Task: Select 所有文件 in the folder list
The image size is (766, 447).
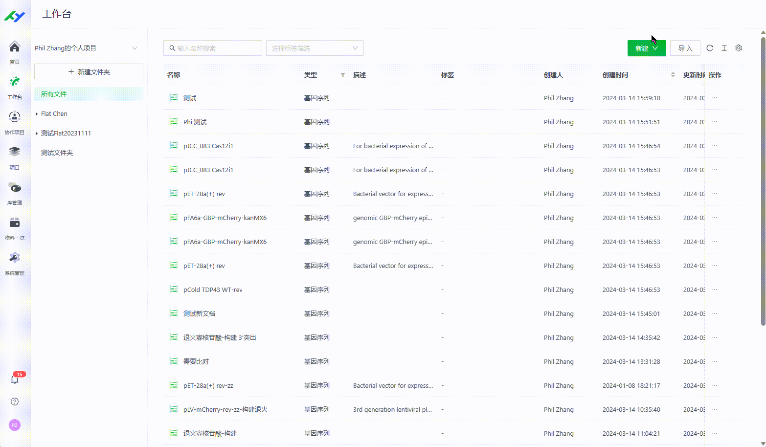Action: click(x=54, y=94)
